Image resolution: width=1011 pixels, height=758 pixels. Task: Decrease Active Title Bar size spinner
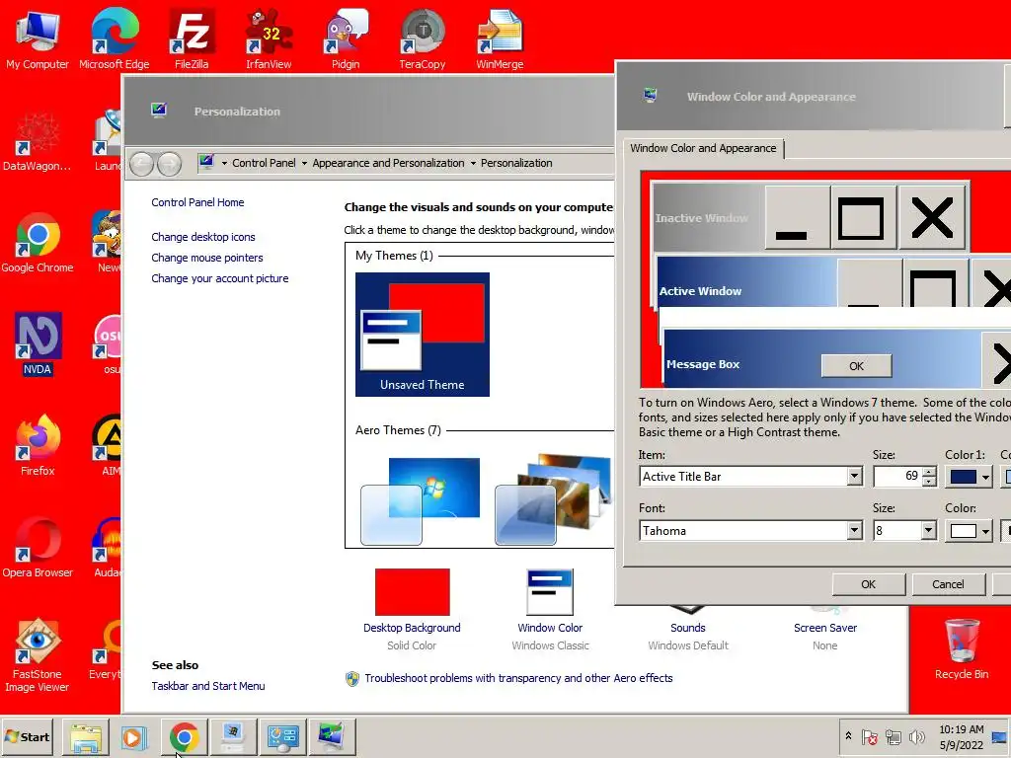(x=928, y=481)
